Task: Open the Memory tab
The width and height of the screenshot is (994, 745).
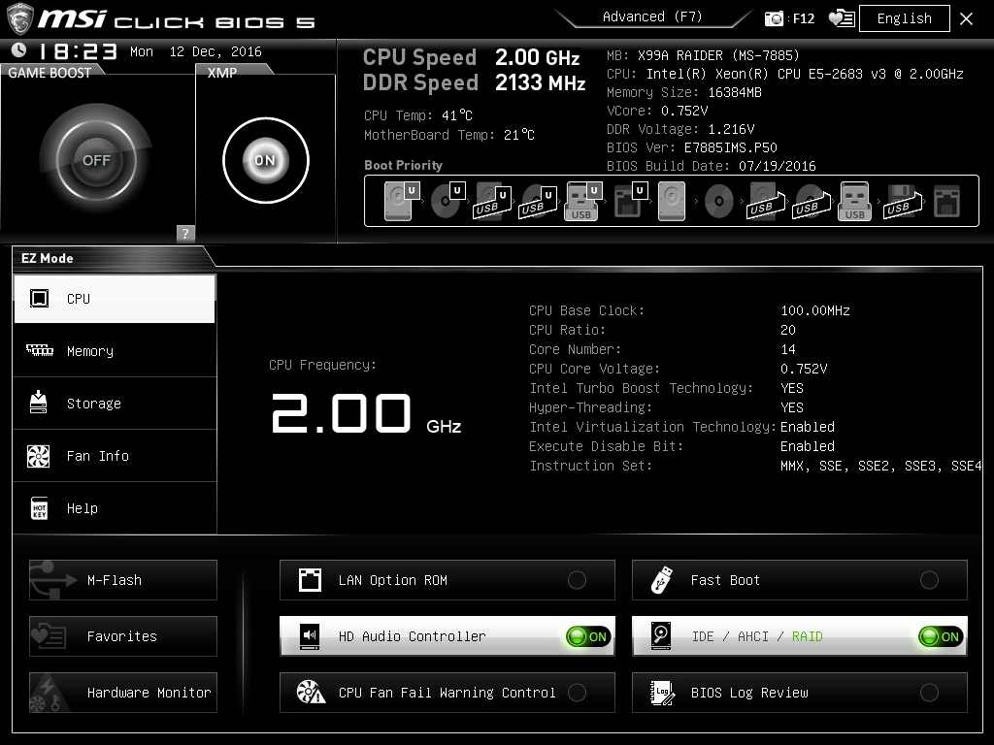Action: coord(115,351)
